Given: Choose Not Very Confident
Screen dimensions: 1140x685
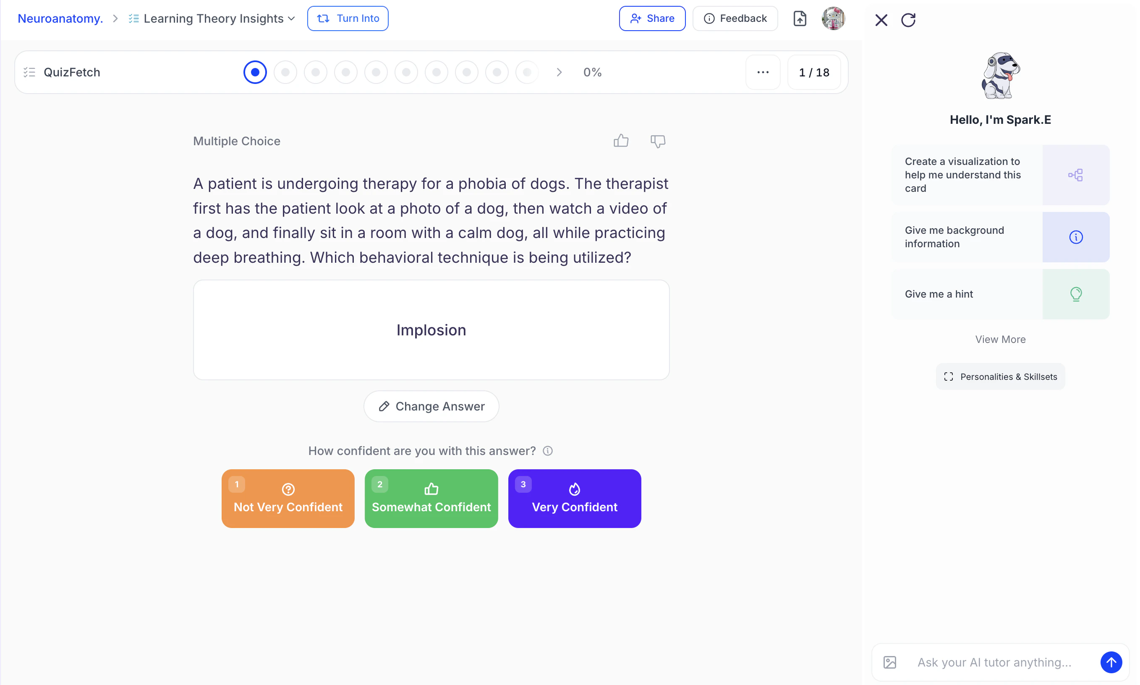Looking at the screenshot, I should coord(288,499).
